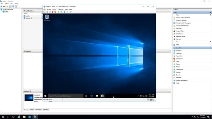Click Forward arrow in Hyper-V Manager toolbar
This screenshot has height=119, width=212.
[4, 7]
